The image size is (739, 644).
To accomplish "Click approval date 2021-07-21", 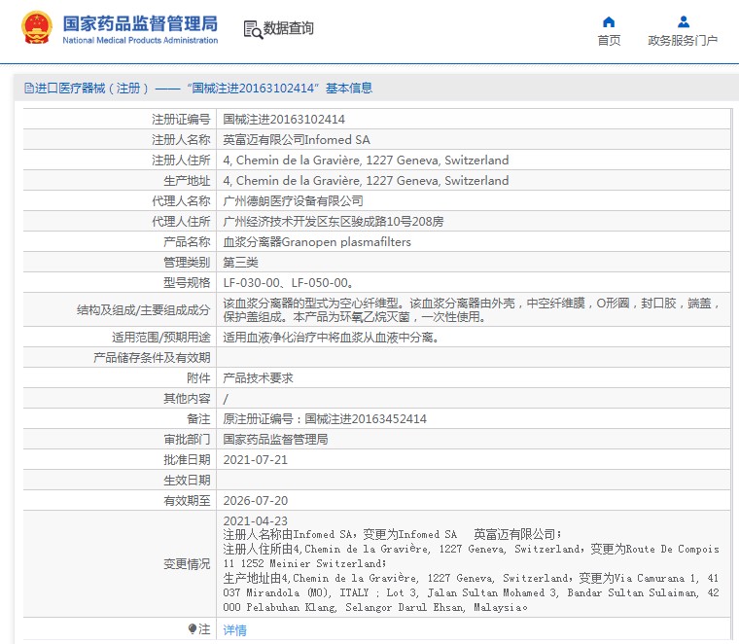I will (x=256, y=459).
